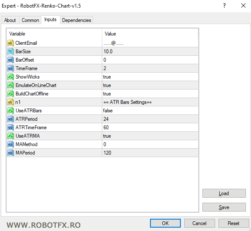
Task: Select the ClientEmail variable name
Action: pyautogui.click(x=26, y=43)
